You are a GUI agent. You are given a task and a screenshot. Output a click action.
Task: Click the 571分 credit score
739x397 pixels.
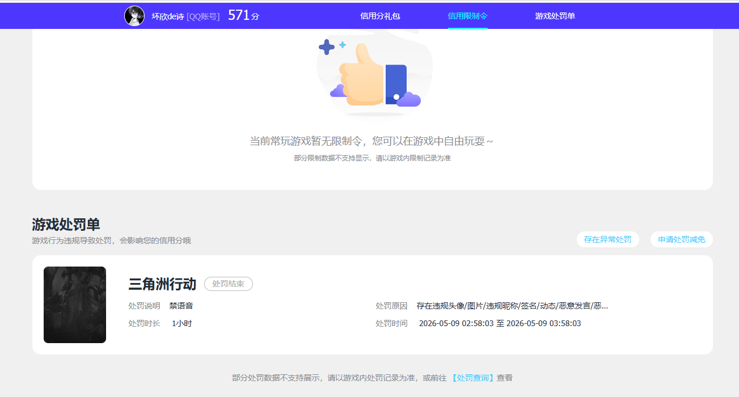click(x=243, y=16)
